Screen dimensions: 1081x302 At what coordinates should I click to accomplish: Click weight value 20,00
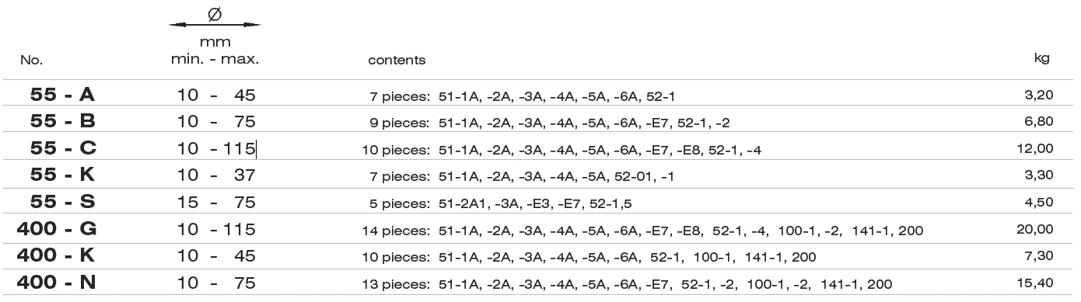tap(1035, 229)
